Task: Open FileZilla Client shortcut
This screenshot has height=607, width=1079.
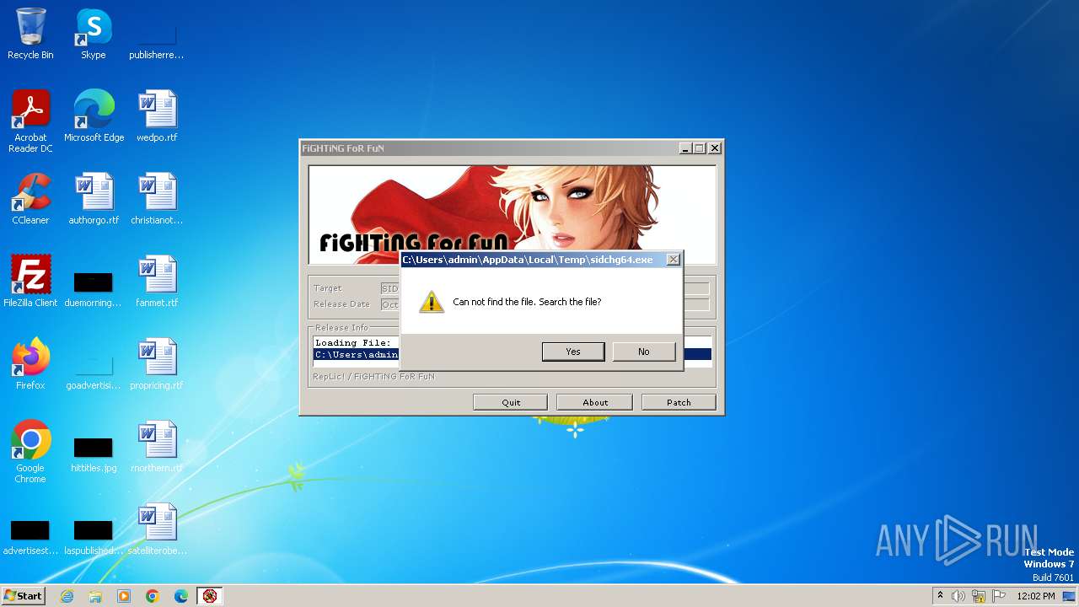Action: coord(30,282)
